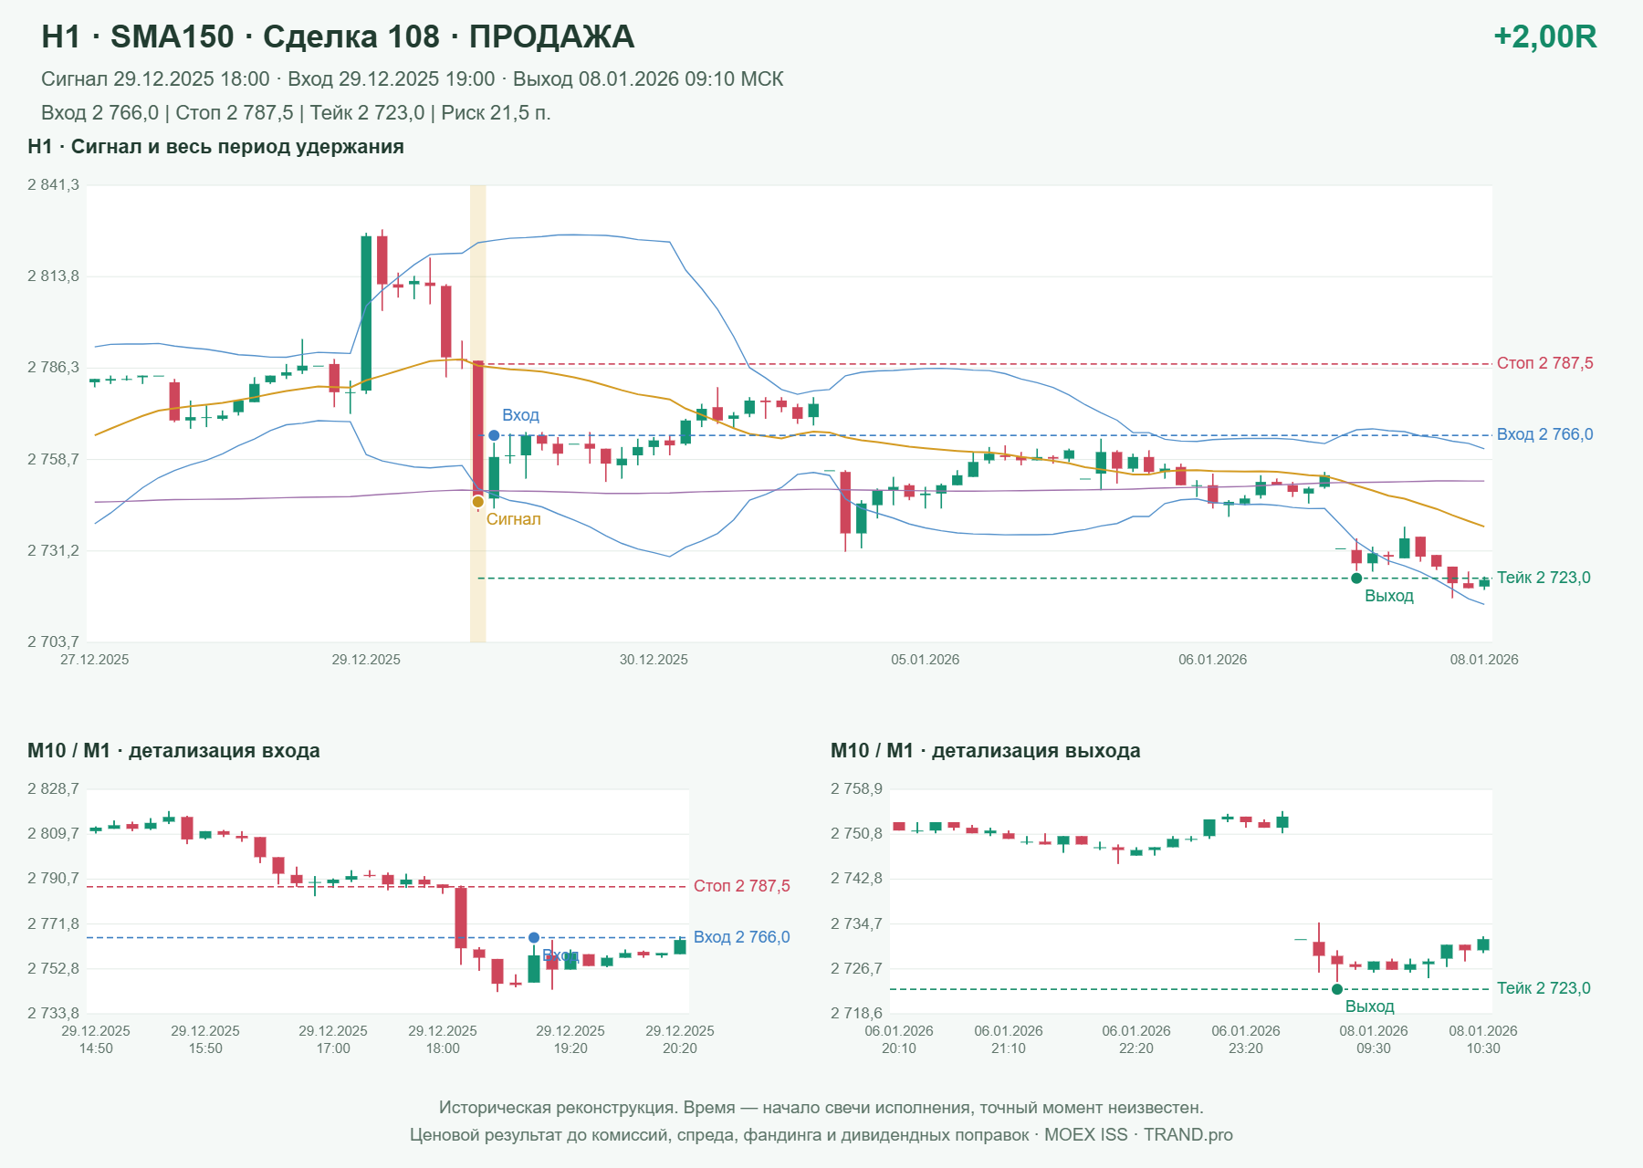Click the 'Стоп 2 787,5' label in entry detail chart
The height and width of the screenshot is (1168, 1643).
(x=741, y=886)
